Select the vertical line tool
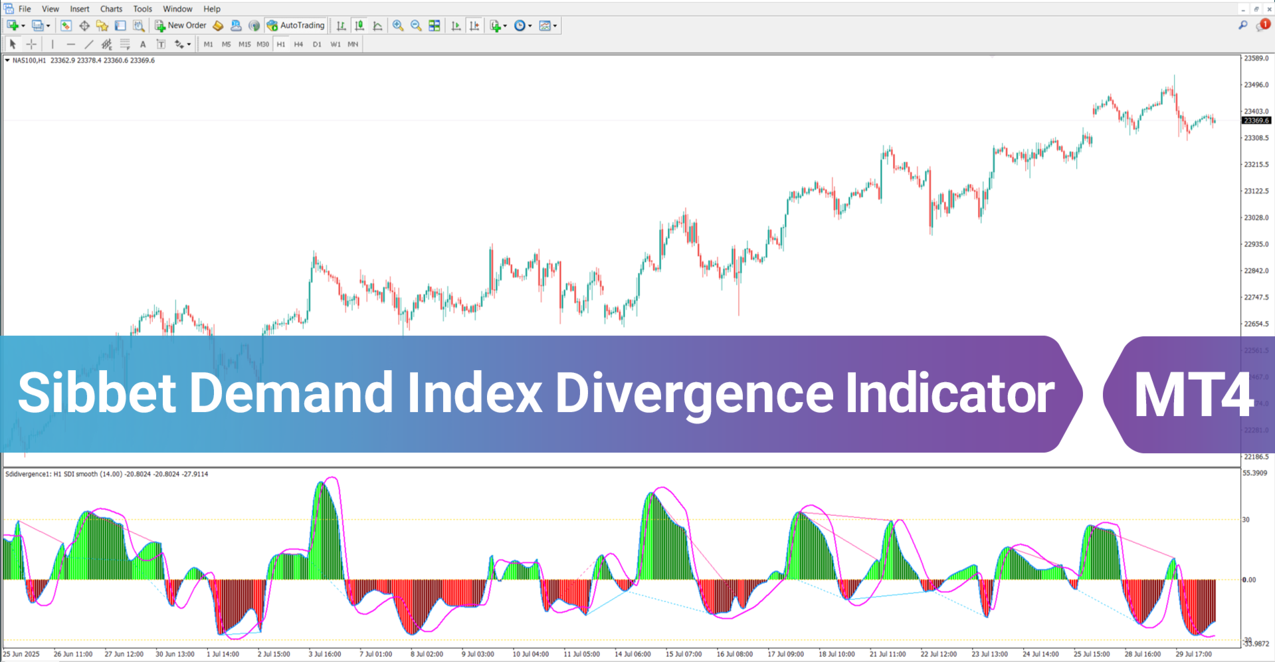The image size is (1275, 662). (x=52, y=45)
